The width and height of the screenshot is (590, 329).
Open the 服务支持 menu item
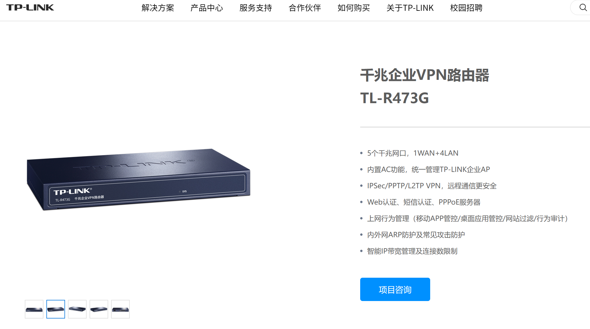click(256, 8)
